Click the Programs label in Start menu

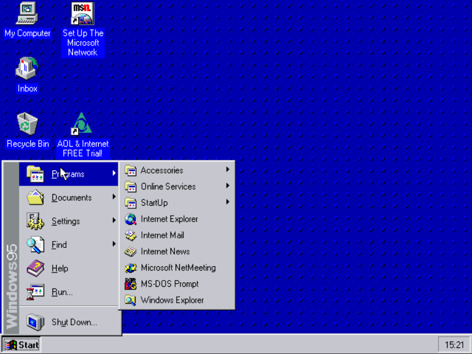point(68,174)
